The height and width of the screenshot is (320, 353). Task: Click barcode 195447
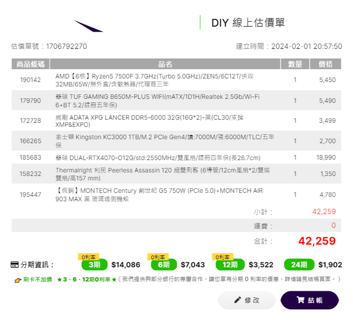point(30,195)
